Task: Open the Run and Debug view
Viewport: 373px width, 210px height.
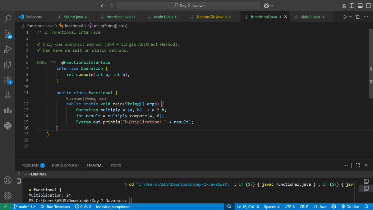Action: coord(8,50)
